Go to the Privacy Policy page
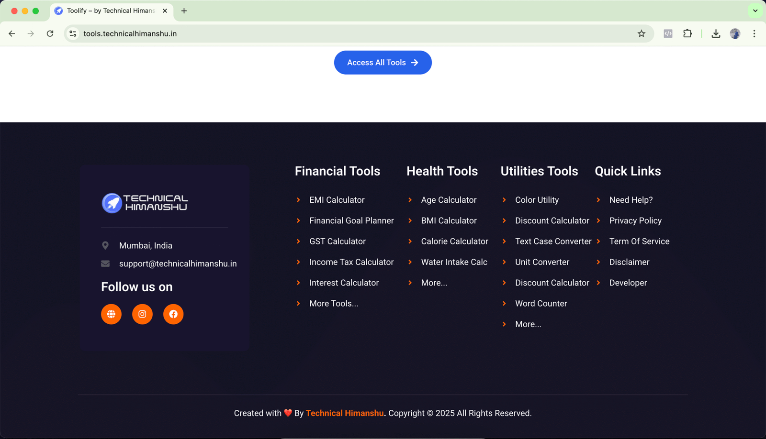The height and width of the screenshot is (439, 766). click(x=635, y=220)
